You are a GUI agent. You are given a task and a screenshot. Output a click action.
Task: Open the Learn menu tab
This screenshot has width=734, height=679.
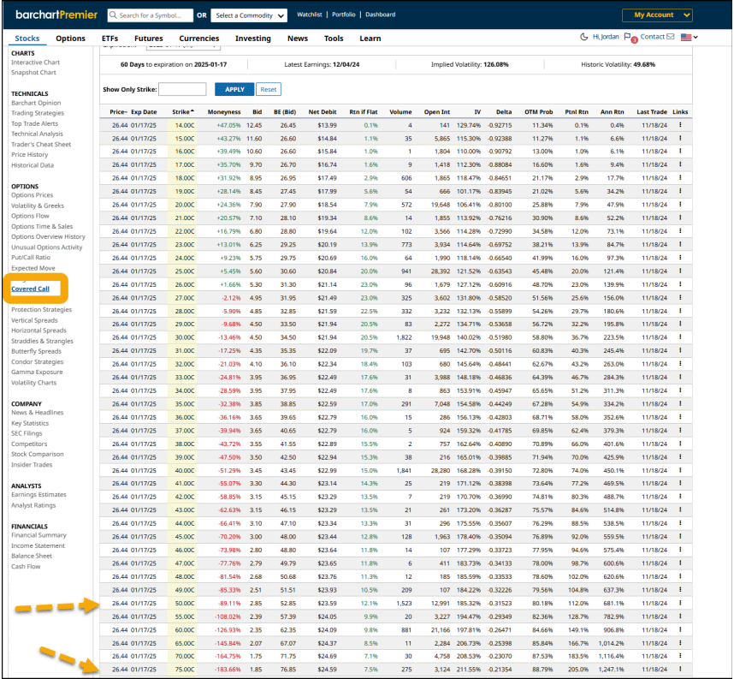pyautogui.click(x=370, y=39)
